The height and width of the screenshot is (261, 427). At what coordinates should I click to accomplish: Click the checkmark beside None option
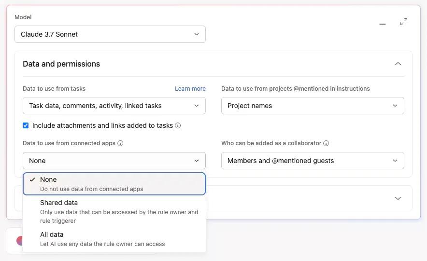click(32, 179)
